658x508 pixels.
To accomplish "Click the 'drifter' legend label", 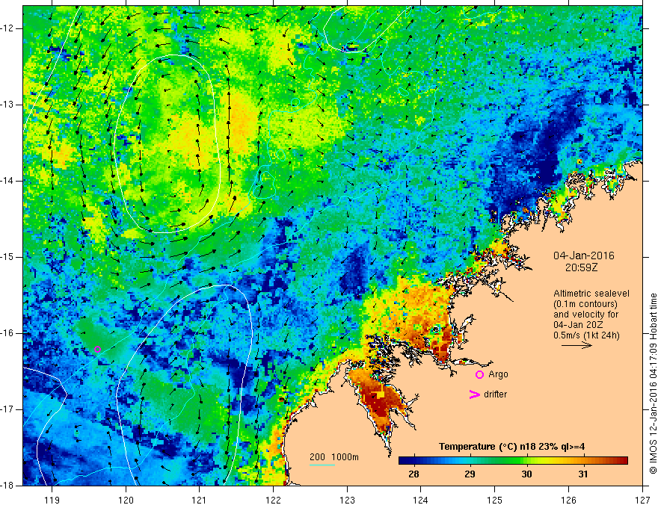I will click(495, 394).
